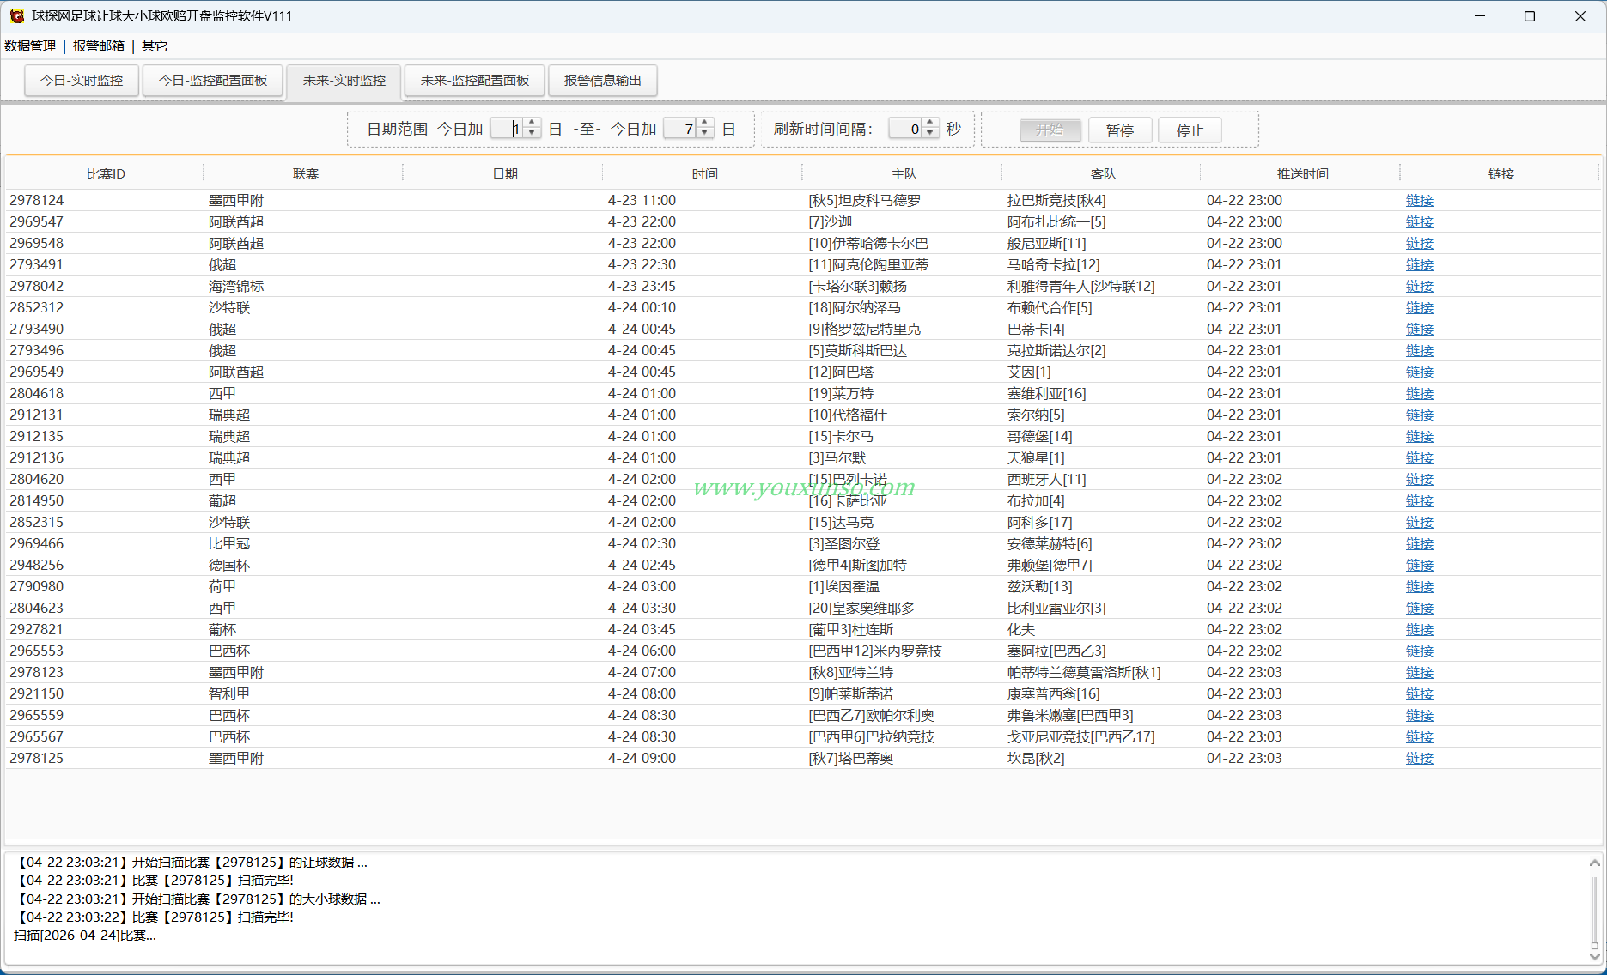Open link for match 2814950
This screenshot has height=975, width=1607.
tap(1420, 501)
